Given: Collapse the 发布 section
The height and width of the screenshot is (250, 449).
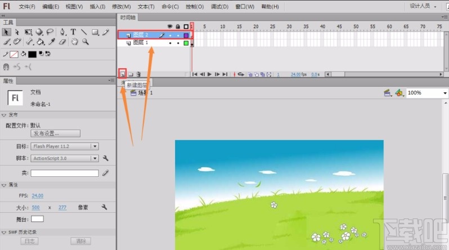Looking at the screenshot, I should pos(4,115).
